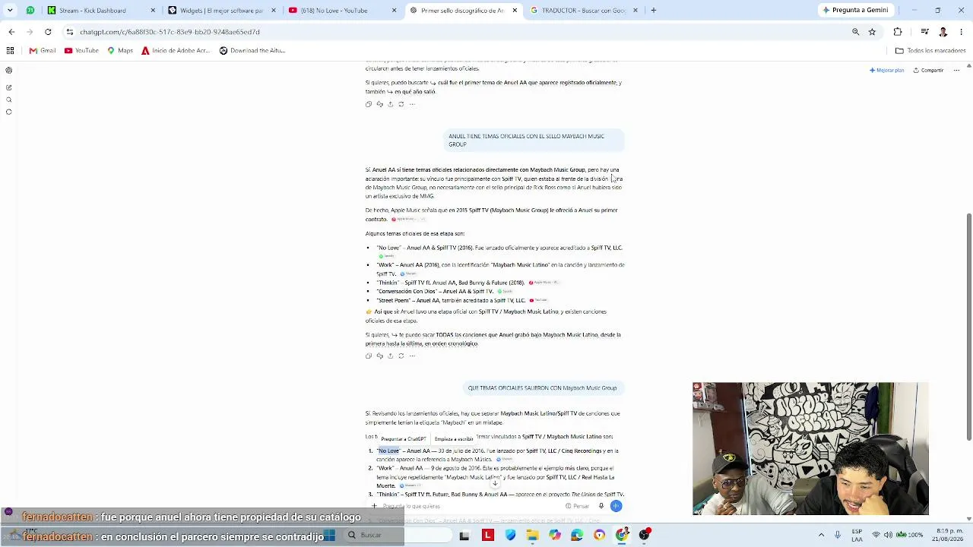The height and width of the screenshot is (547, 973).
Task: Switch to the Widgets tab
Action: 221,11
